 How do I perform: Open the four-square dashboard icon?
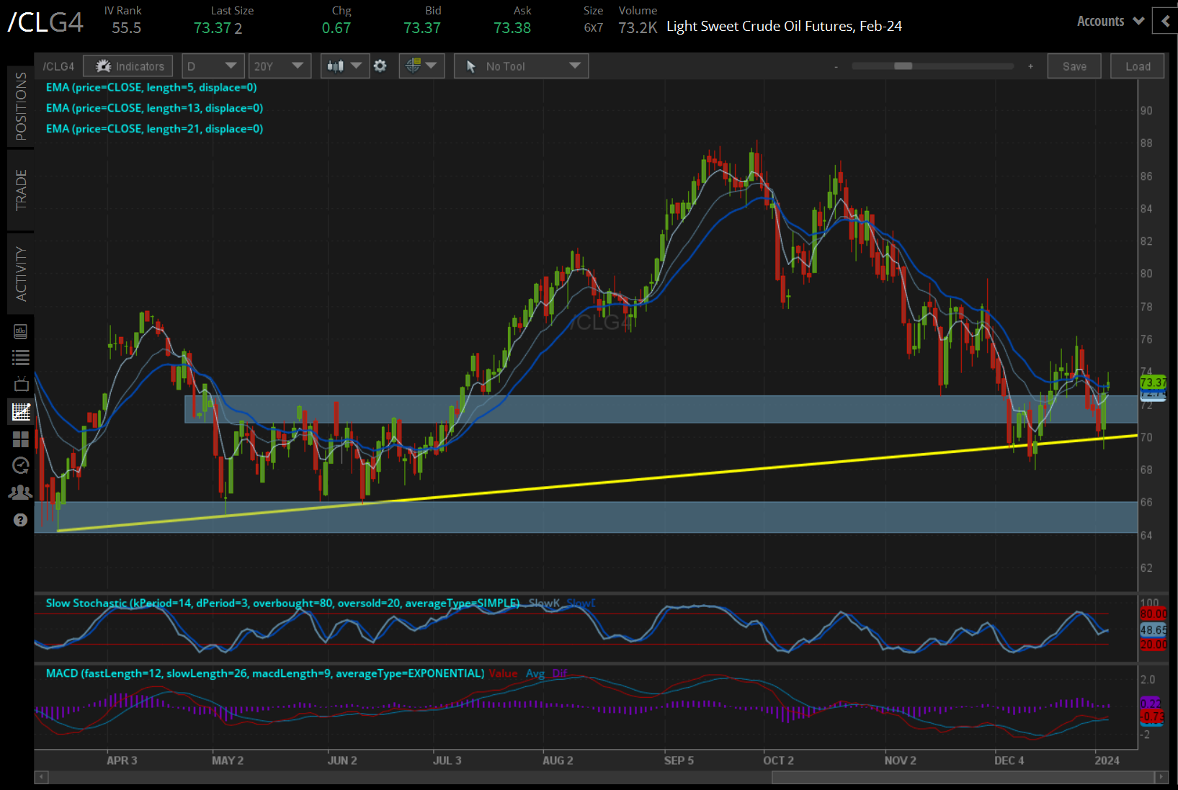pyautogui.click(x=21, y=439)
